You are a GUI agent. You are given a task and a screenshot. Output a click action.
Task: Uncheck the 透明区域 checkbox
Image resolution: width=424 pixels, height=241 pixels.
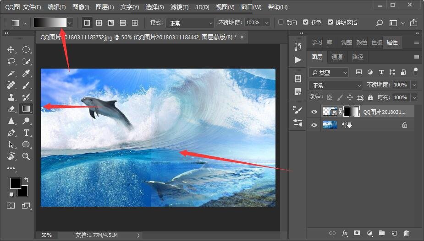[330, 22]
